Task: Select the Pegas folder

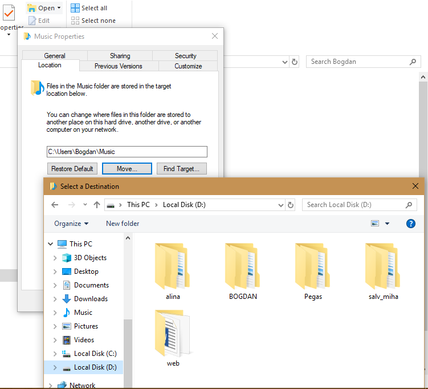Action: (x=313, y=272)
